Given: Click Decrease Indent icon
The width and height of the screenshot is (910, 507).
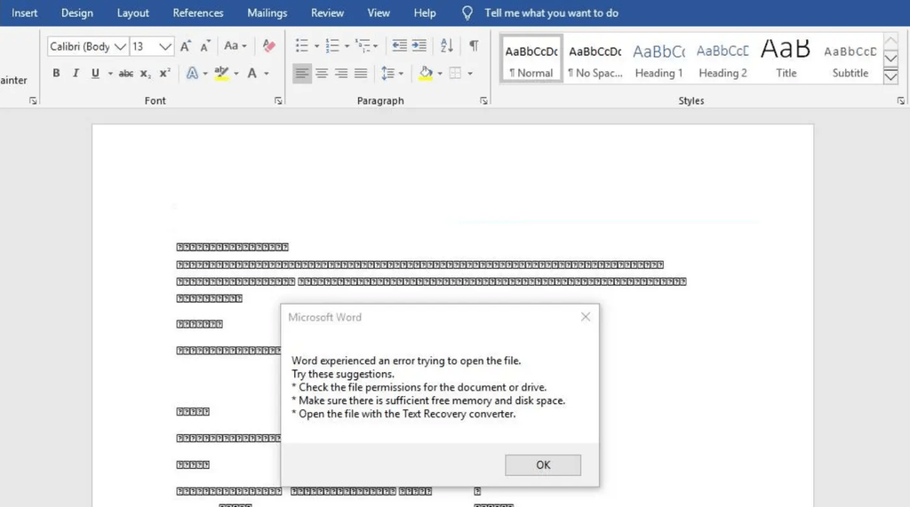Looking at the screenshot, I should (399, 46).
